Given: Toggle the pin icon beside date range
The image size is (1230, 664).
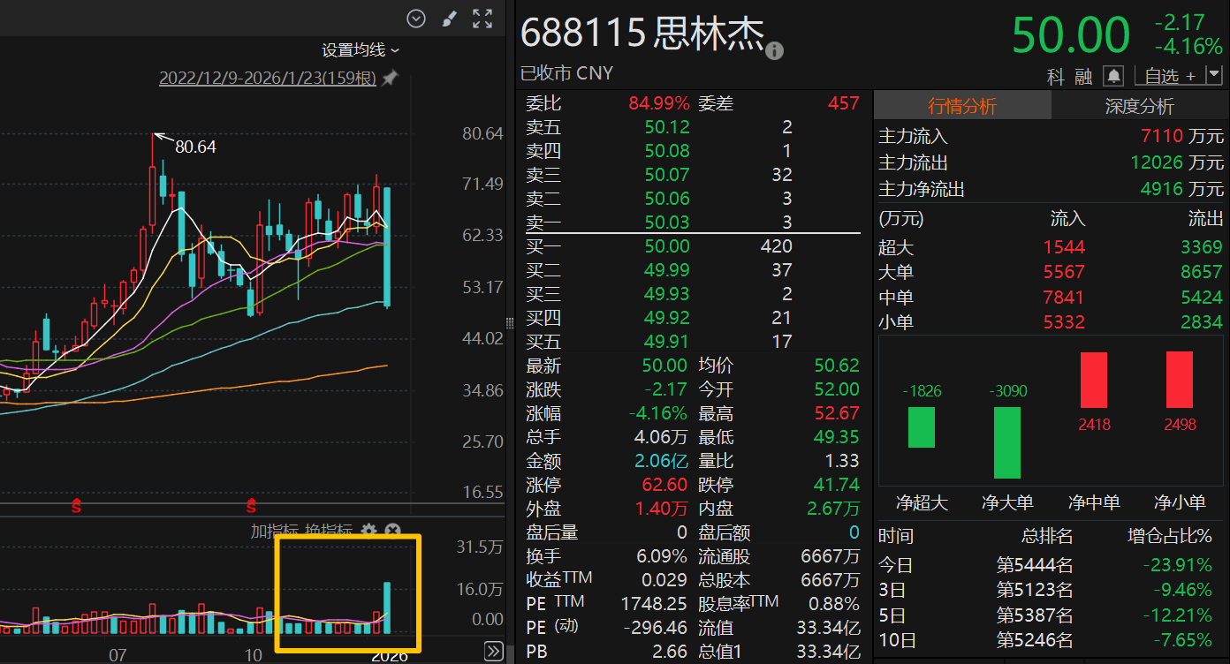Looking at the screenshot, I should 390,79.
